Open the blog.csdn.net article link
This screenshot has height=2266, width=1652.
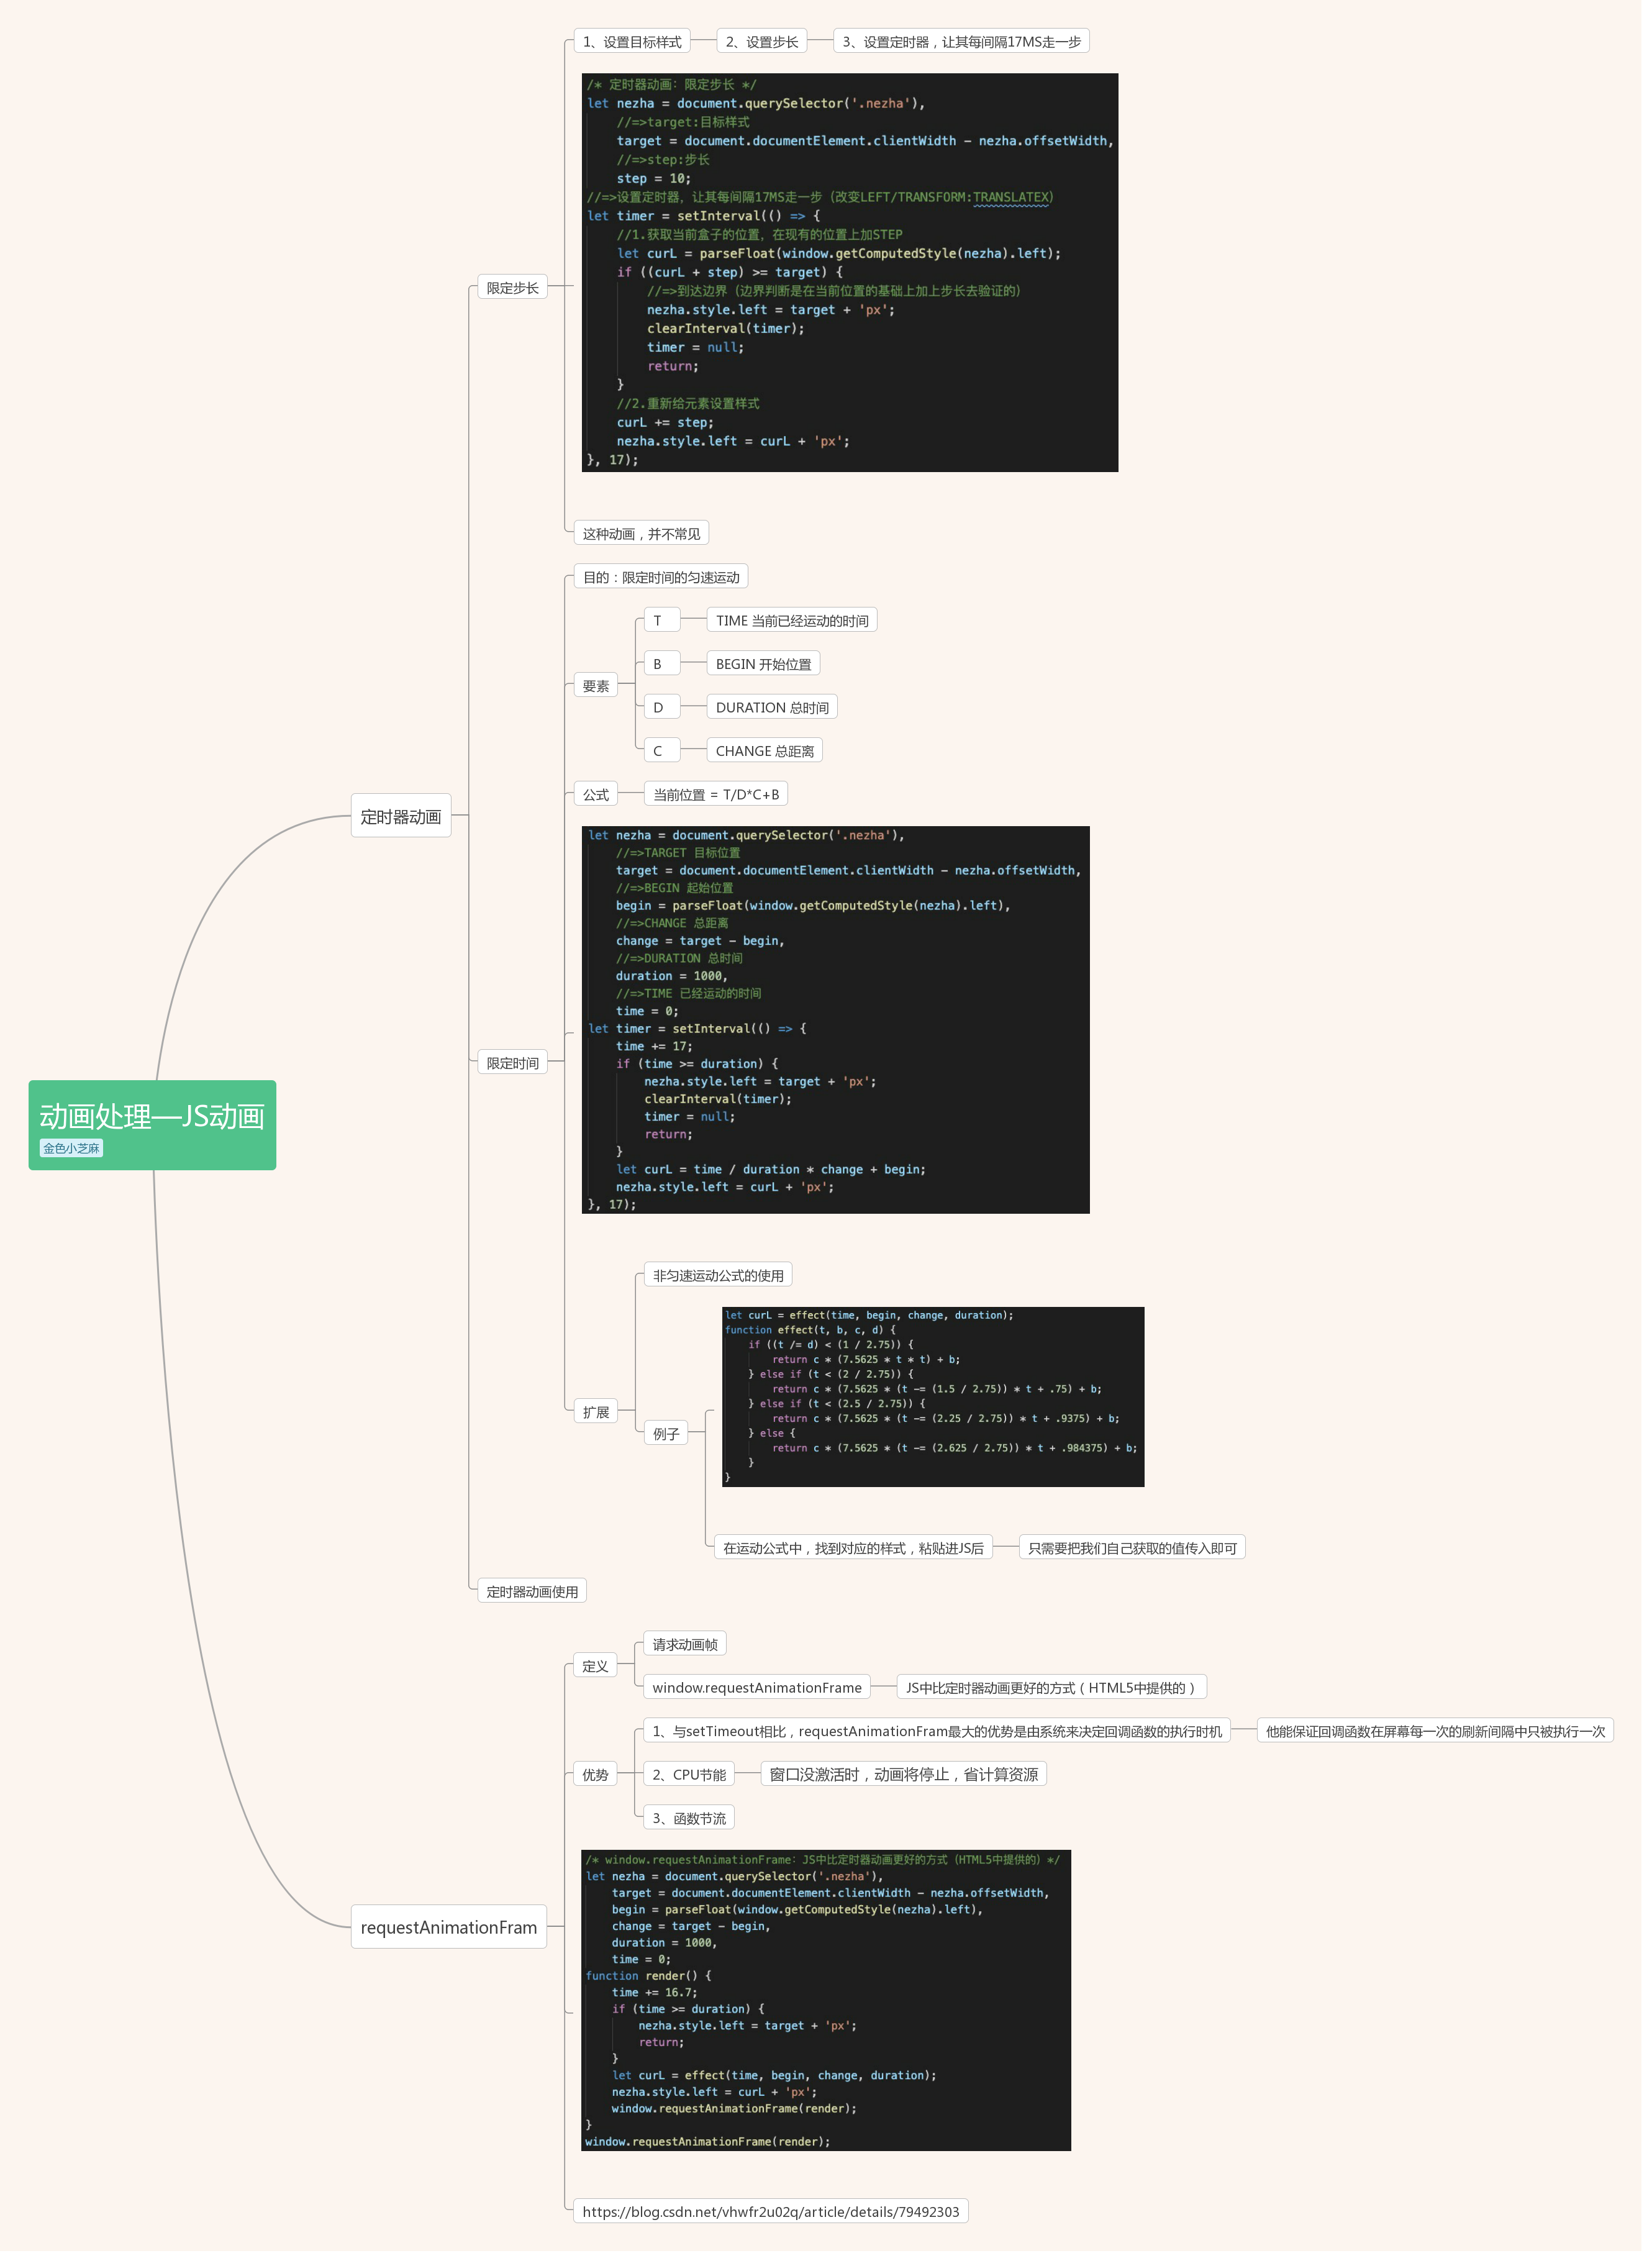(x=770, y=2211)
